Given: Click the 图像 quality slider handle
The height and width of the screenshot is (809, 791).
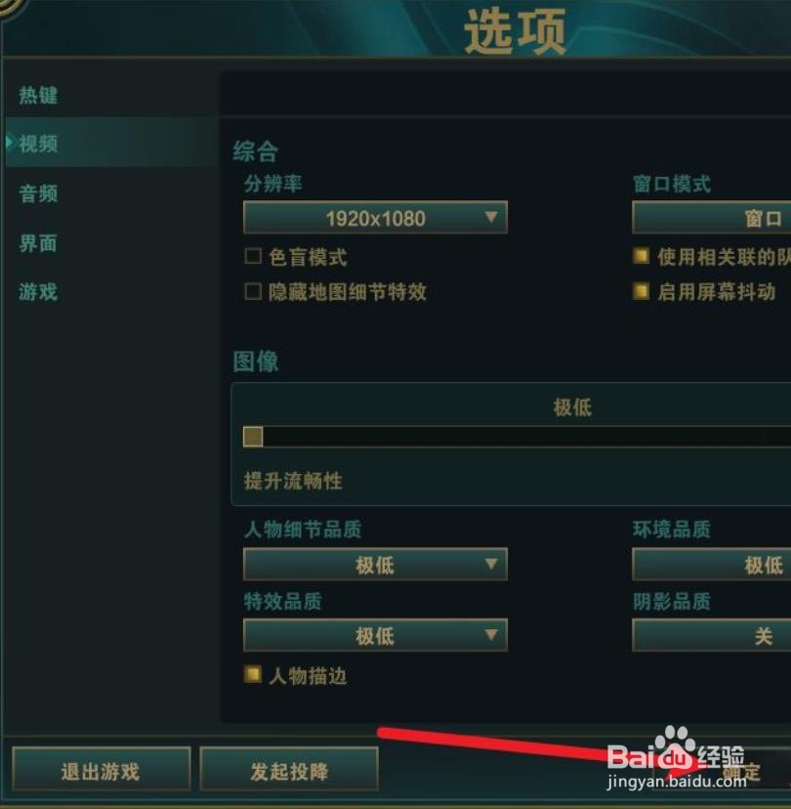Looking at the screenshot, I should click(253, 437).
